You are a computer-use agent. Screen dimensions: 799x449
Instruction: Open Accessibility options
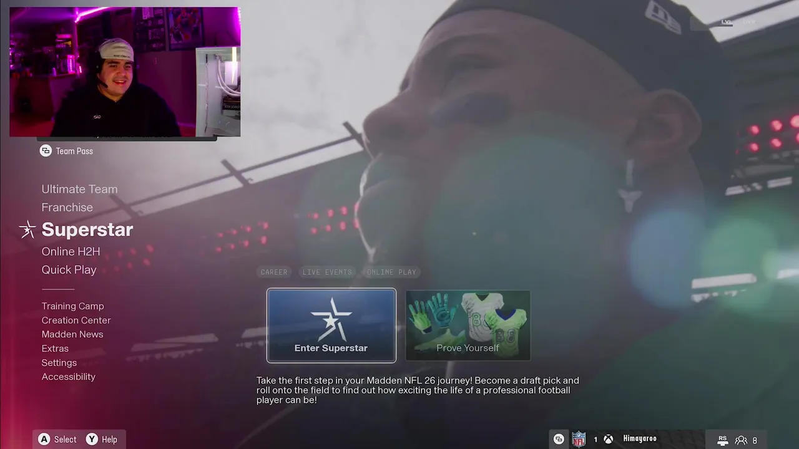69,377
